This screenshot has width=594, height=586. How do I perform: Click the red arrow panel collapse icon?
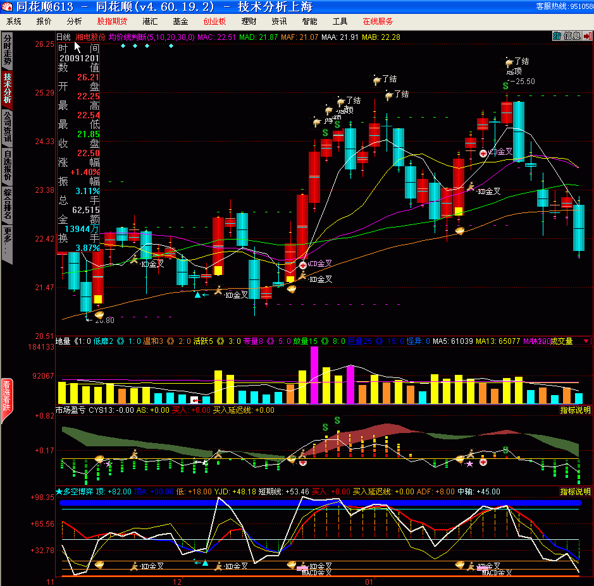point(587,36)
